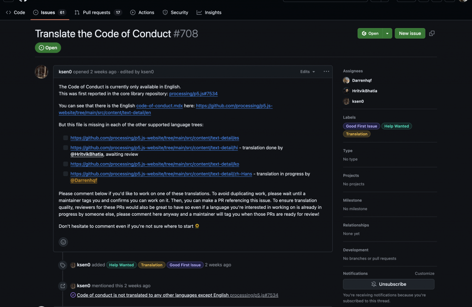Check the text-detail/hi task checkbox
This screenshot has width=472, height=307.
[x=65, y=148]
